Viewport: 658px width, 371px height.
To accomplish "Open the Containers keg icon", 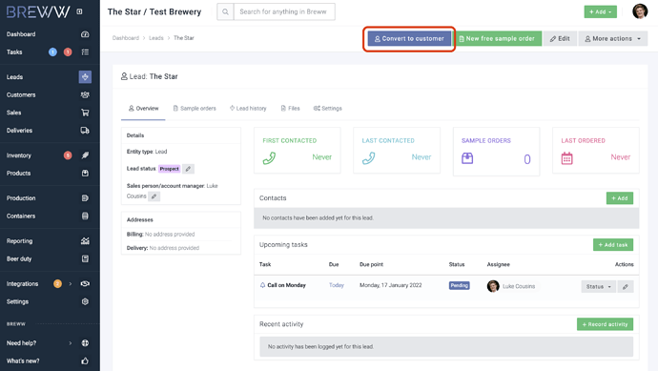I will coord(85,216).
